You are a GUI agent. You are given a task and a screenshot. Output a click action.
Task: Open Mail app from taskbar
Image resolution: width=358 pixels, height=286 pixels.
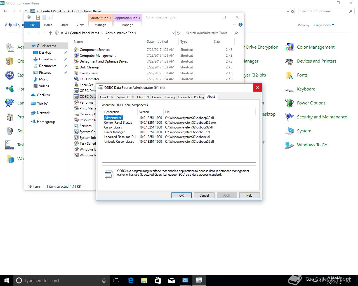[x=172, y=280]
